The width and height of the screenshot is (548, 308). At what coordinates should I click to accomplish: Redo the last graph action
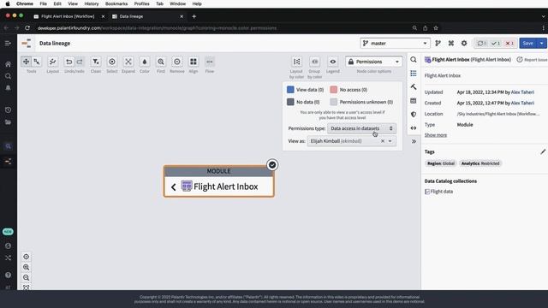(x=80, y=62)
